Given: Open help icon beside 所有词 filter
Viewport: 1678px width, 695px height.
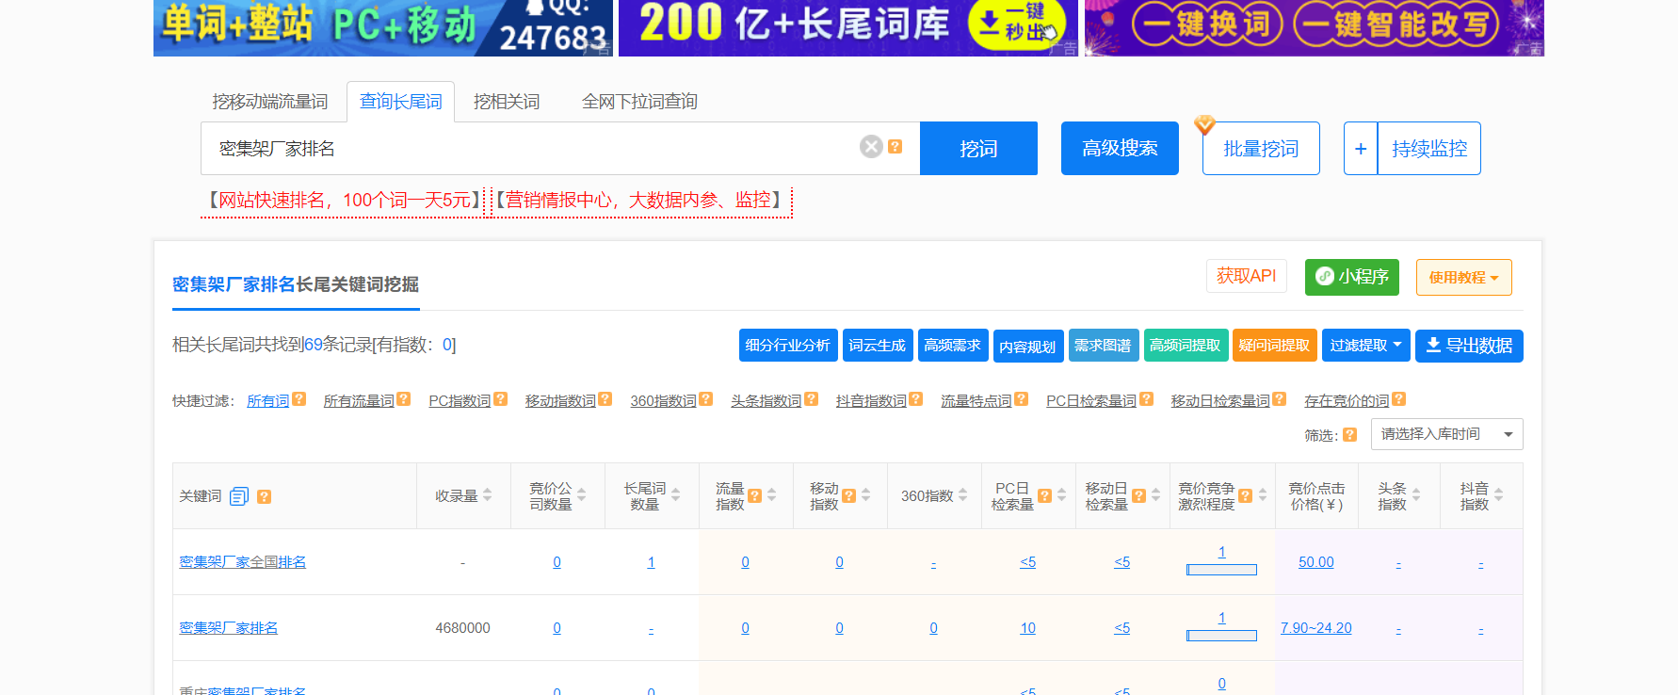Looking at the screenshot, I should 298,399.
